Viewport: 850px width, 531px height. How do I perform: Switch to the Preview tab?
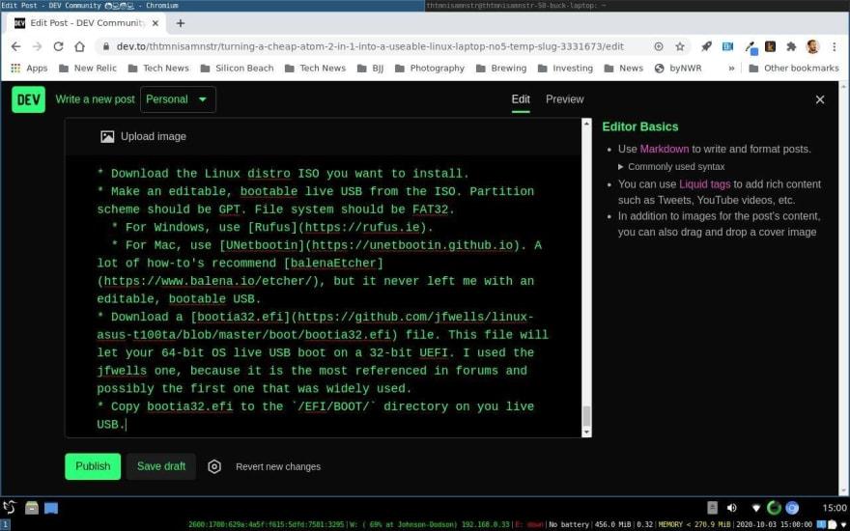pyautogui.click(x=564, y=99)
